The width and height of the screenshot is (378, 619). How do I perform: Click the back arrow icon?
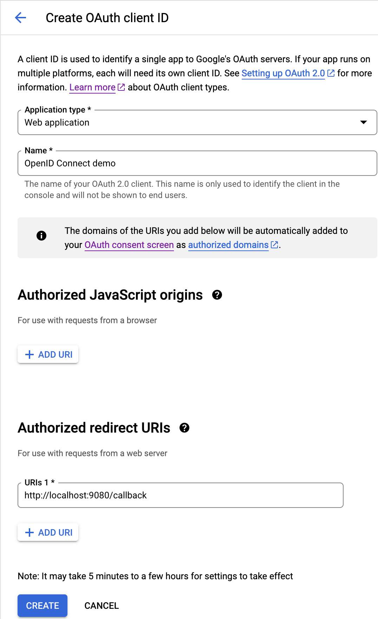click(21, 18)
